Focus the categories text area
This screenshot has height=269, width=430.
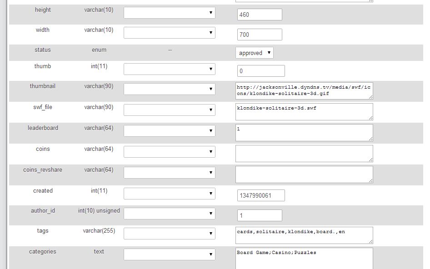point(304,257)
